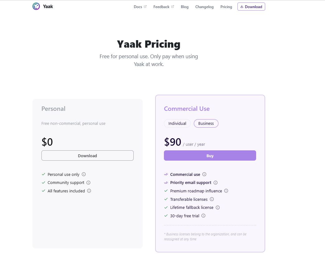Screen dimensions: 325x254
Task: Click the info icon beside Commercial use
Action: tap(204, 174)
